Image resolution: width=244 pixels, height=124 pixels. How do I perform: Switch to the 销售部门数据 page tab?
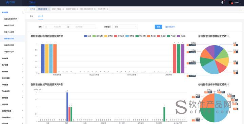pos(70,9)
